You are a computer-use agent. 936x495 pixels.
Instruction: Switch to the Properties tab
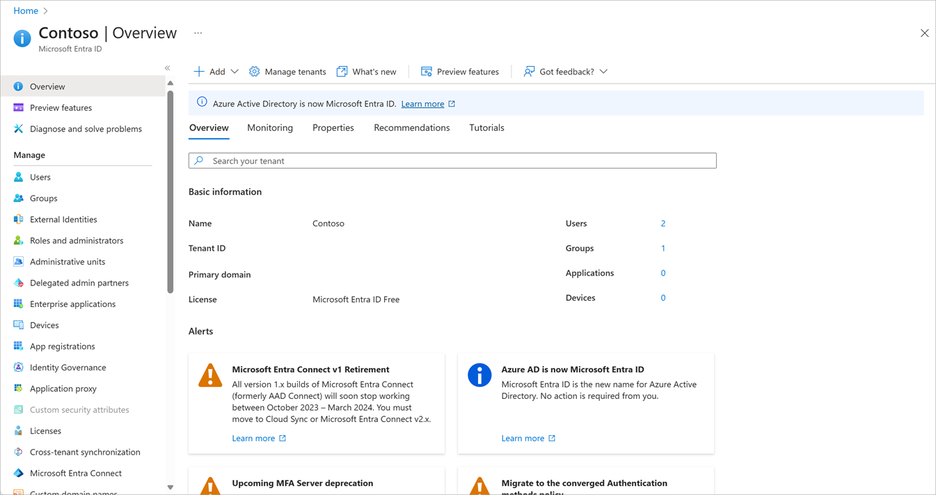pos(333,128)
